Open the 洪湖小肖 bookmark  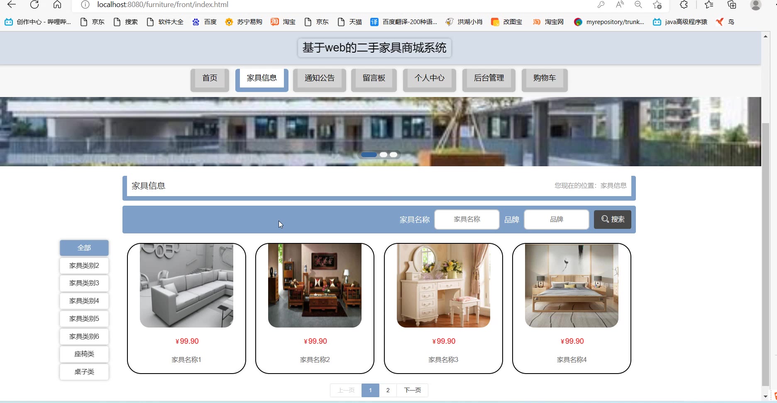click(464, 22)
